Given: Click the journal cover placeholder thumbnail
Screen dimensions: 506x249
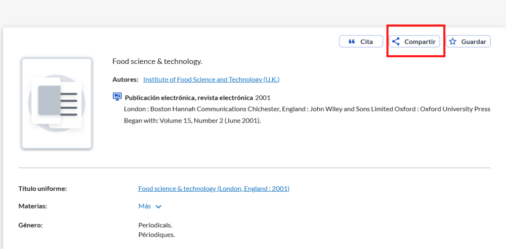Looking at the screenshot, I should 57,103.
